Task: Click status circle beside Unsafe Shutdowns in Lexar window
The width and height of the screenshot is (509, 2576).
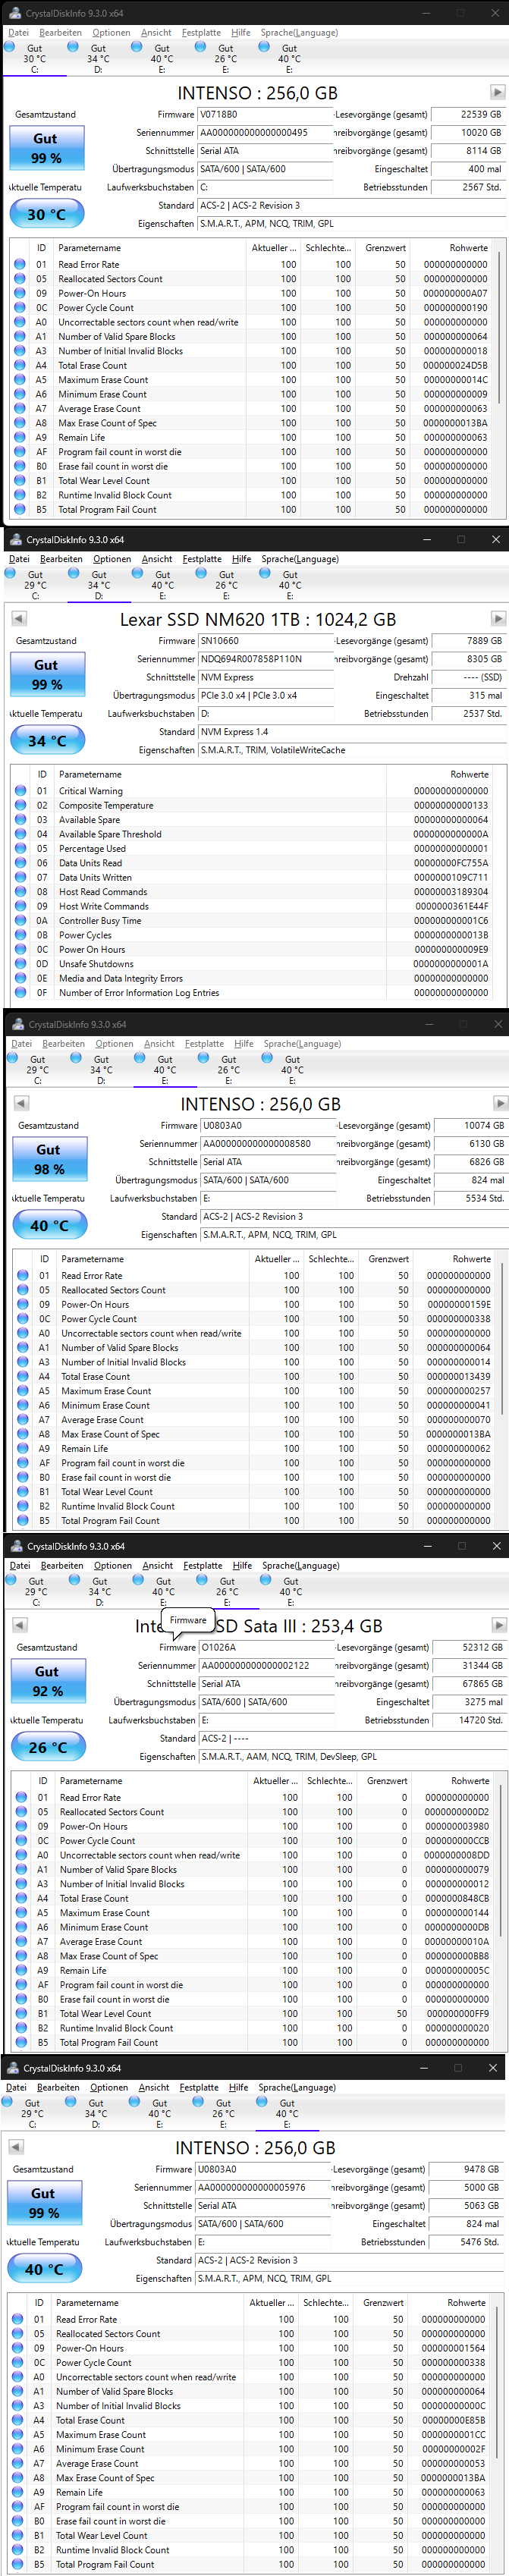Action: pyautogui.click(x=20, y=963)
